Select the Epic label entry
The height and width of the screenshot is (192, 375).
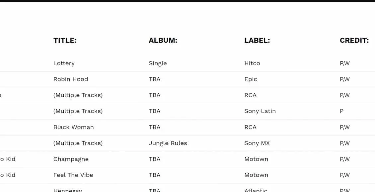click(251, 79)
